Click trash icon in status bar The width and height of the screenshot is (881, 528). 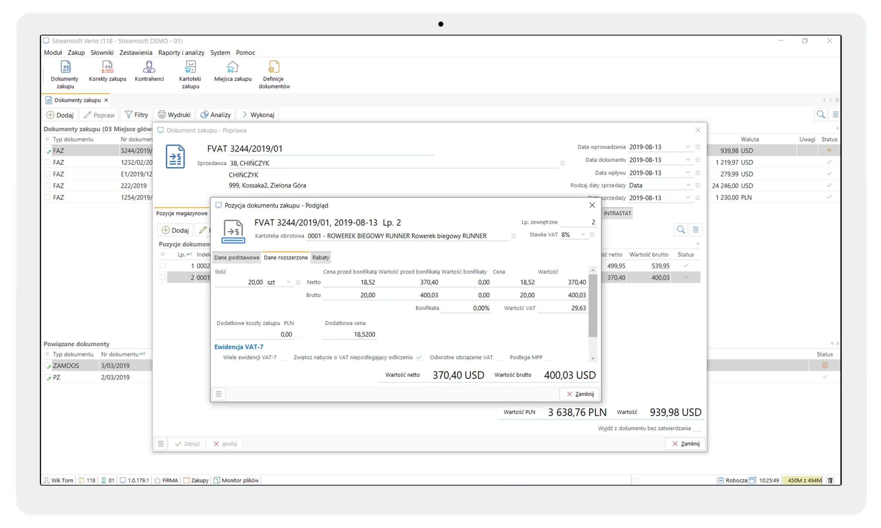tap(830, 480)
